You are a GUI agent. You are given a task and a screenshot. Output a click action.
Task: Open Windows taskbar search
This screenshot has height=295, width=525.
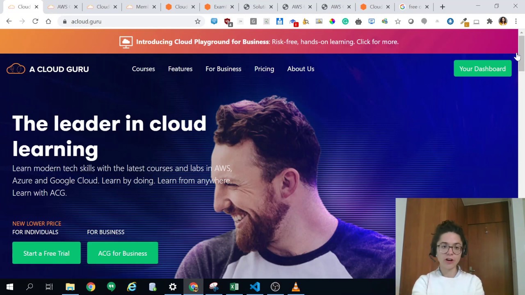30,287
